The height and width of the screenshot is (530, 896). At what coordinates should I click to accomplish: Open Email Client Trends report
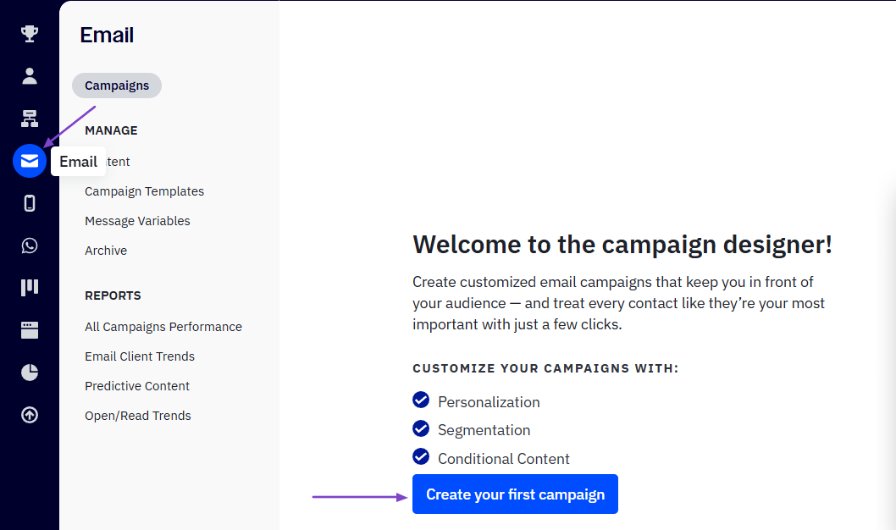coord(140,356)
